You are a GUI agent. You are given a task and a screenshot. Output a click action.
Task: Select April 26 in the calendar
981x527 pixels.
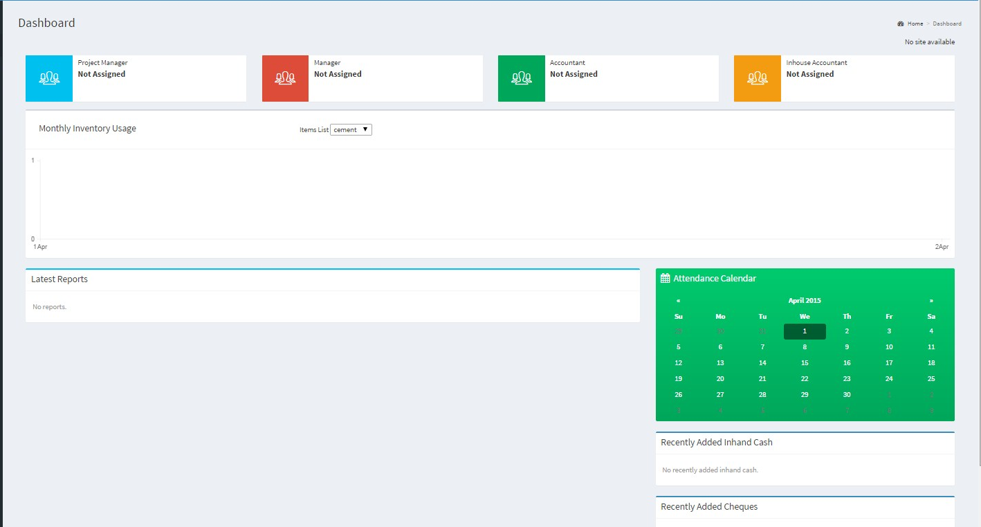pyautogui.click(x=678, y=395)
